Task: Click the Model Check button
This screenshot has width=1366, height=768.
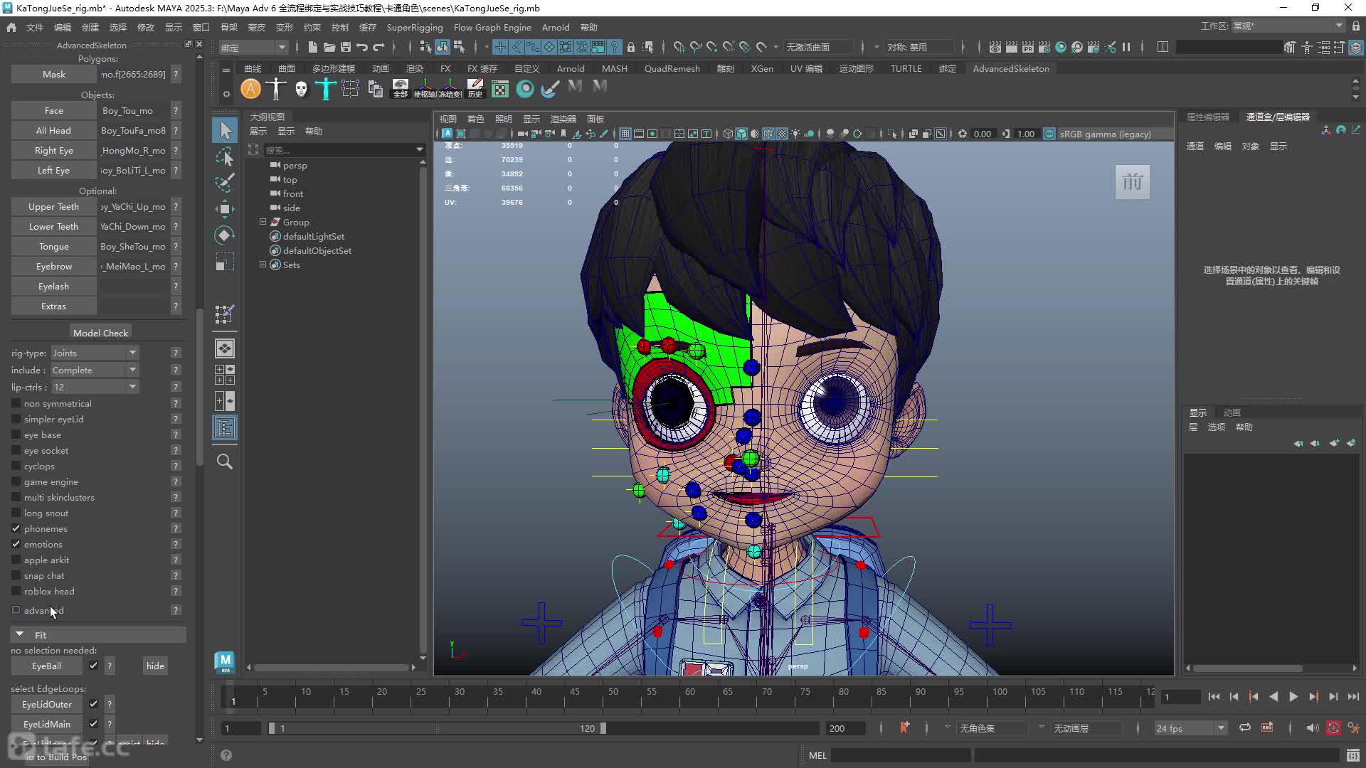Action: point(100,333)
